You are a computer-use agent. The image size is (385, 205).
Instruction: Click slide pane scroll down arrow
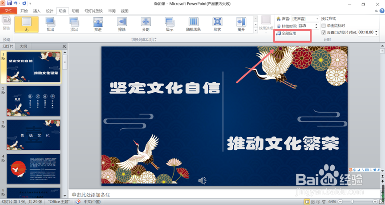coord(382,170)
